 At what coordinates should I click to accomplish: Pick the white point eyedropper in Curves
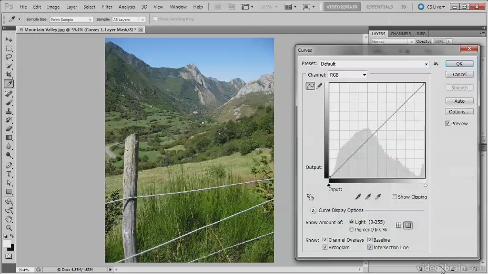pos(378,196)
